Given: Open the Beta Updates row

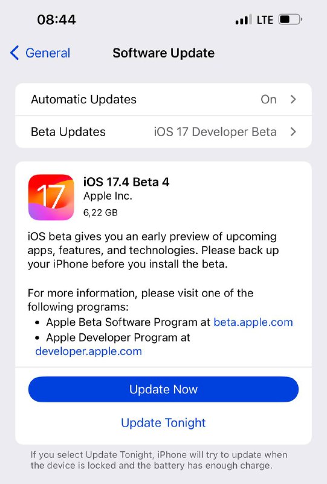Looking at the screenshot, I should point(163,132).
